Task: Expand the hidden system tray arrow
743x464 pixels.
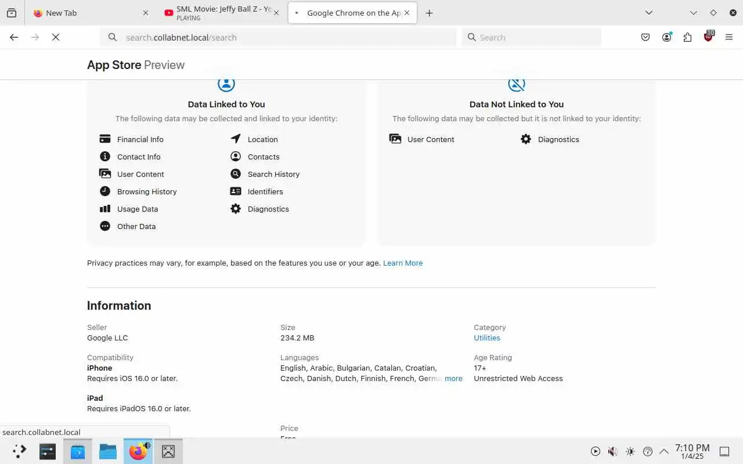Action: (x=664, y=451)
